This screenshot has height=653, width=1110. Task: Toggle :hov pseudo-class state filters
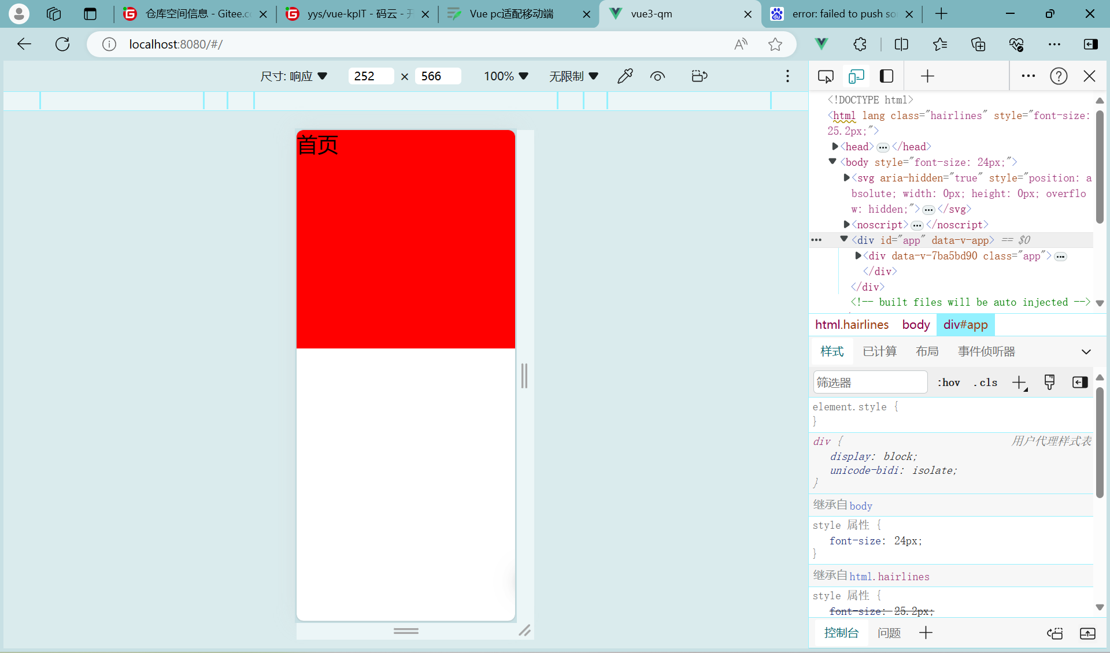949,382
